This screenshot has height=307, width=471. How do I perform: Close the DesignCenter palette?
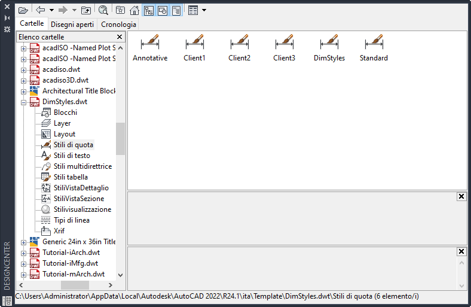click(x=7, y=7)
